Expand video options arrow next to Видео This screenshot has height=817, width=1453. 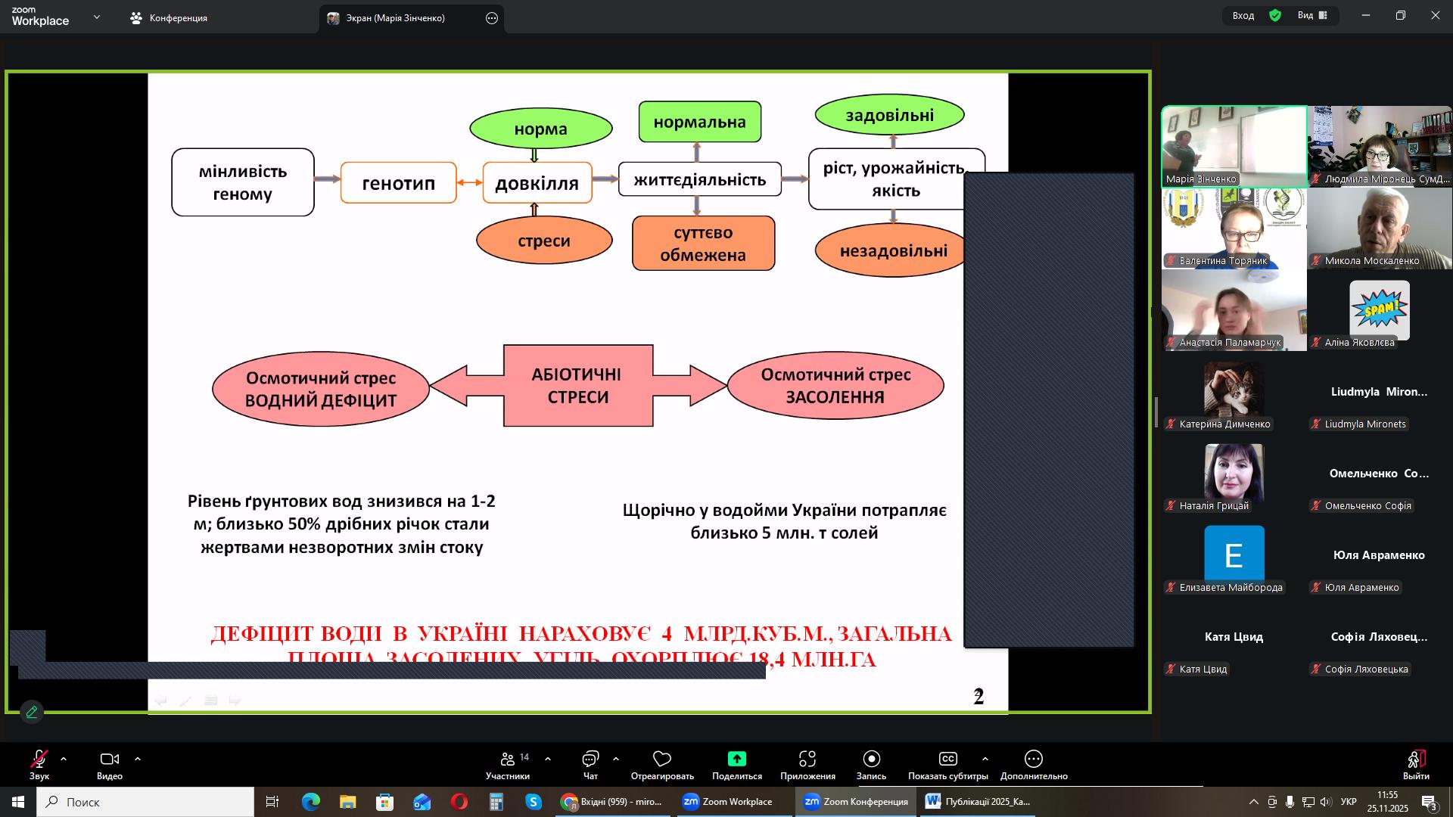tap(138, 759)
